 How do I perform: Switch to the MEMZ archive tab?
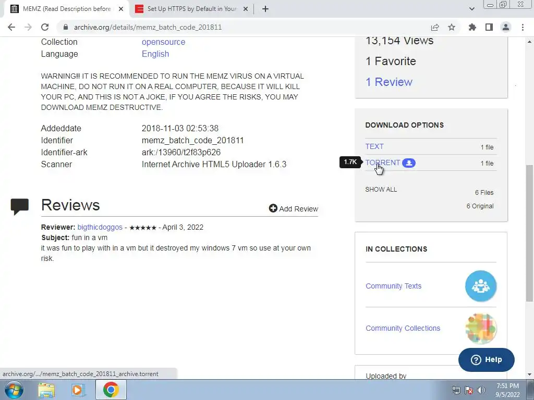(66, 9)
